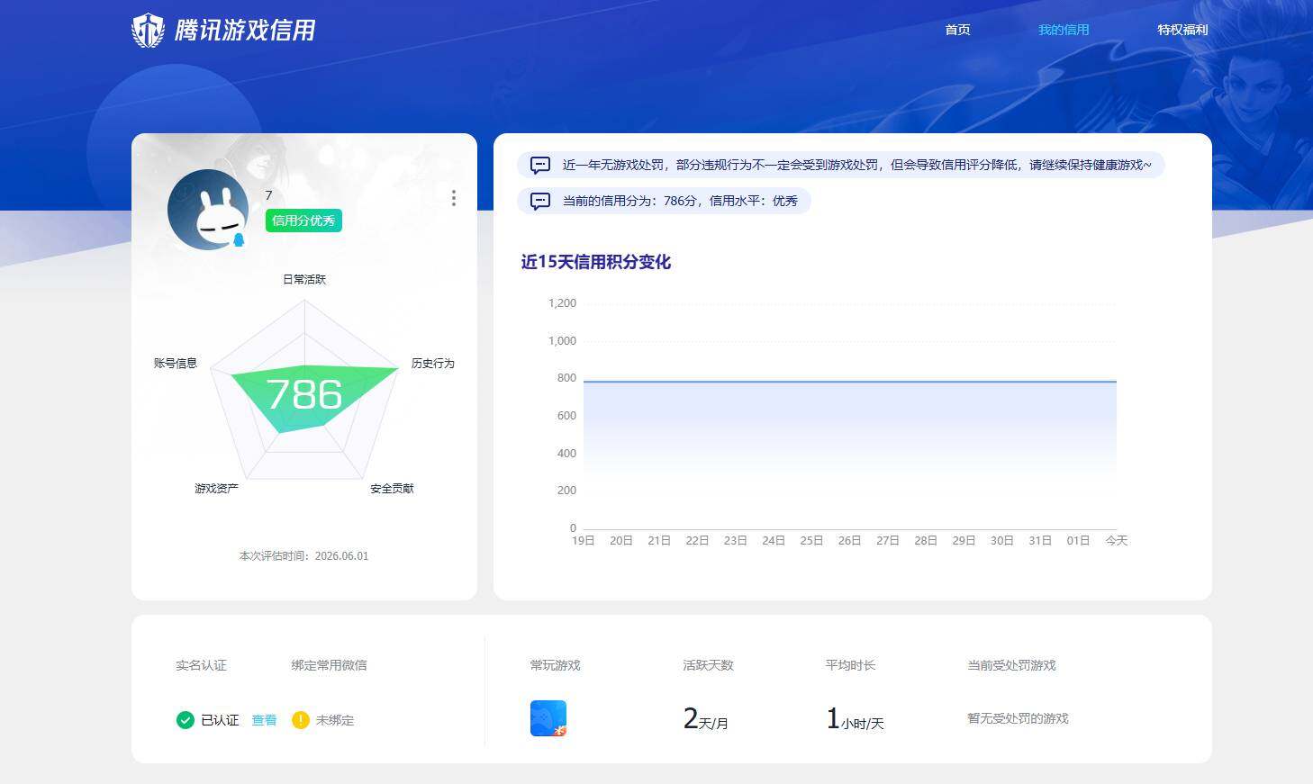Open the frequently played game icon
This screenshot has height=784, width=1313.
548,718
